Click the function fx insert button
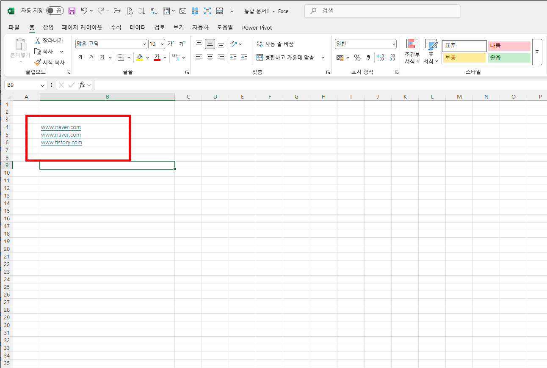The image size is (547, 368). 82,85
